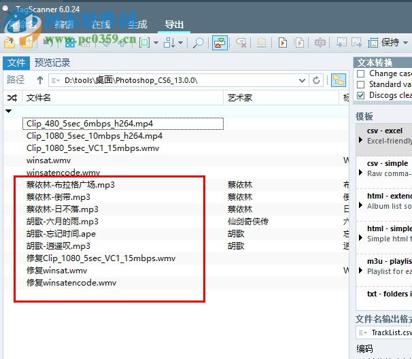Click artist cell 仙剑奇侠传
412x359 pixels.
[247, 222]
